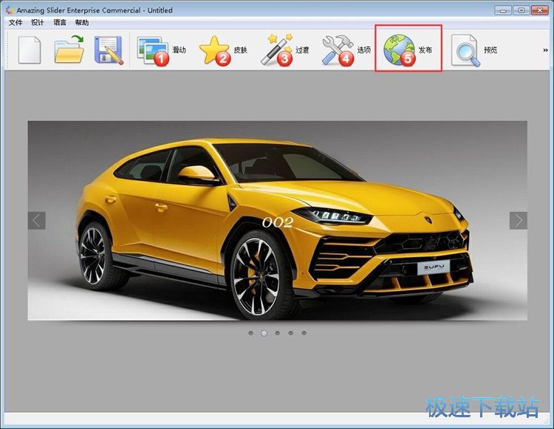
Task: Close the Amazing Slider window
Action: [x=540, y=10]
